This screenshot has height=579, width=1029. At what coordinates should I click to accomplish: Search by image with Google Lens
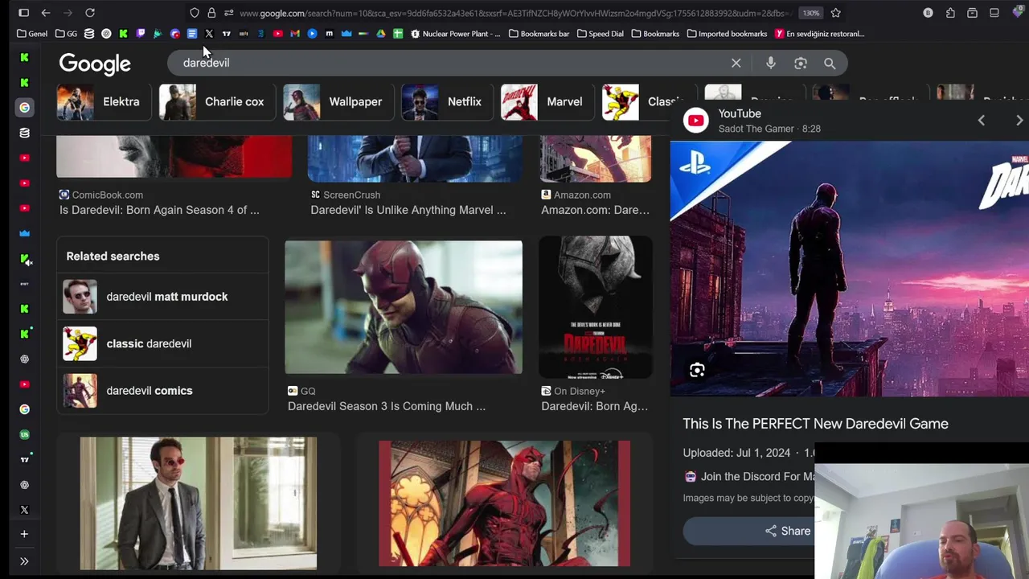(801, 63)
